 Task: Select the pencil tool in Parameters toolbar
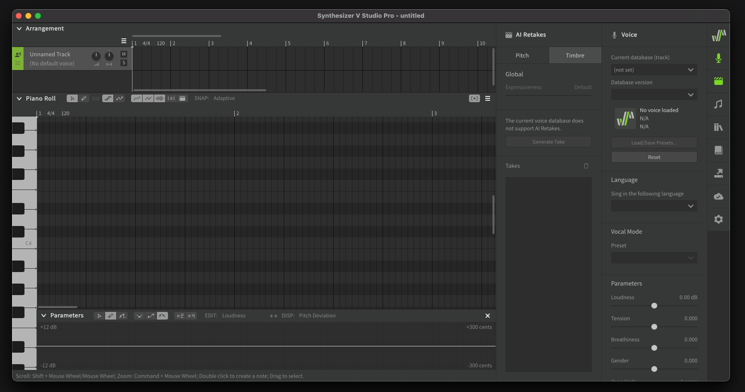click(110, 316)
